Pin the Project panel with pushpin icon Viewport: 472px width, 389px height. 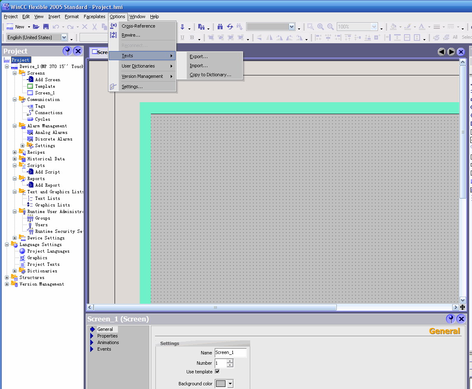(67, 51)
